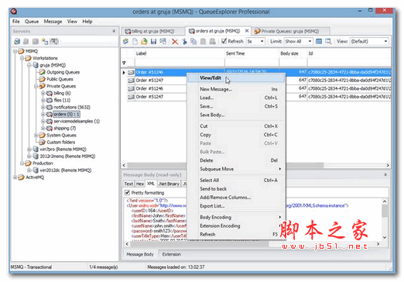Viewport: 404px width, 282px height.
Task: Choose Export List... in context menu
Action: [236, 206]
